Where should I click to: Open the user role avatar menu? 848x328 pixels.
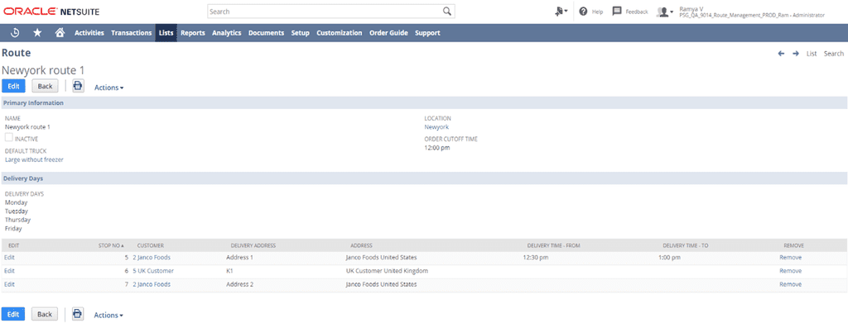(x=665, y=12)
